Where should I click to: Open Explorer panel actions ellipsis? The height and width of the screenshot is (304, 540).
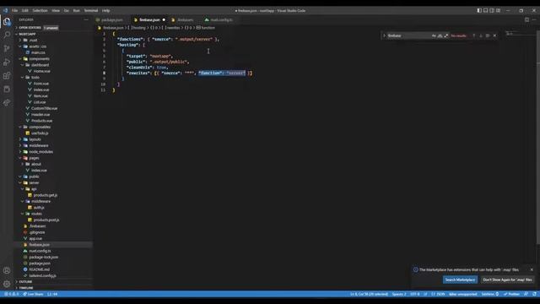pyautogui.click(x=86, y=19)
